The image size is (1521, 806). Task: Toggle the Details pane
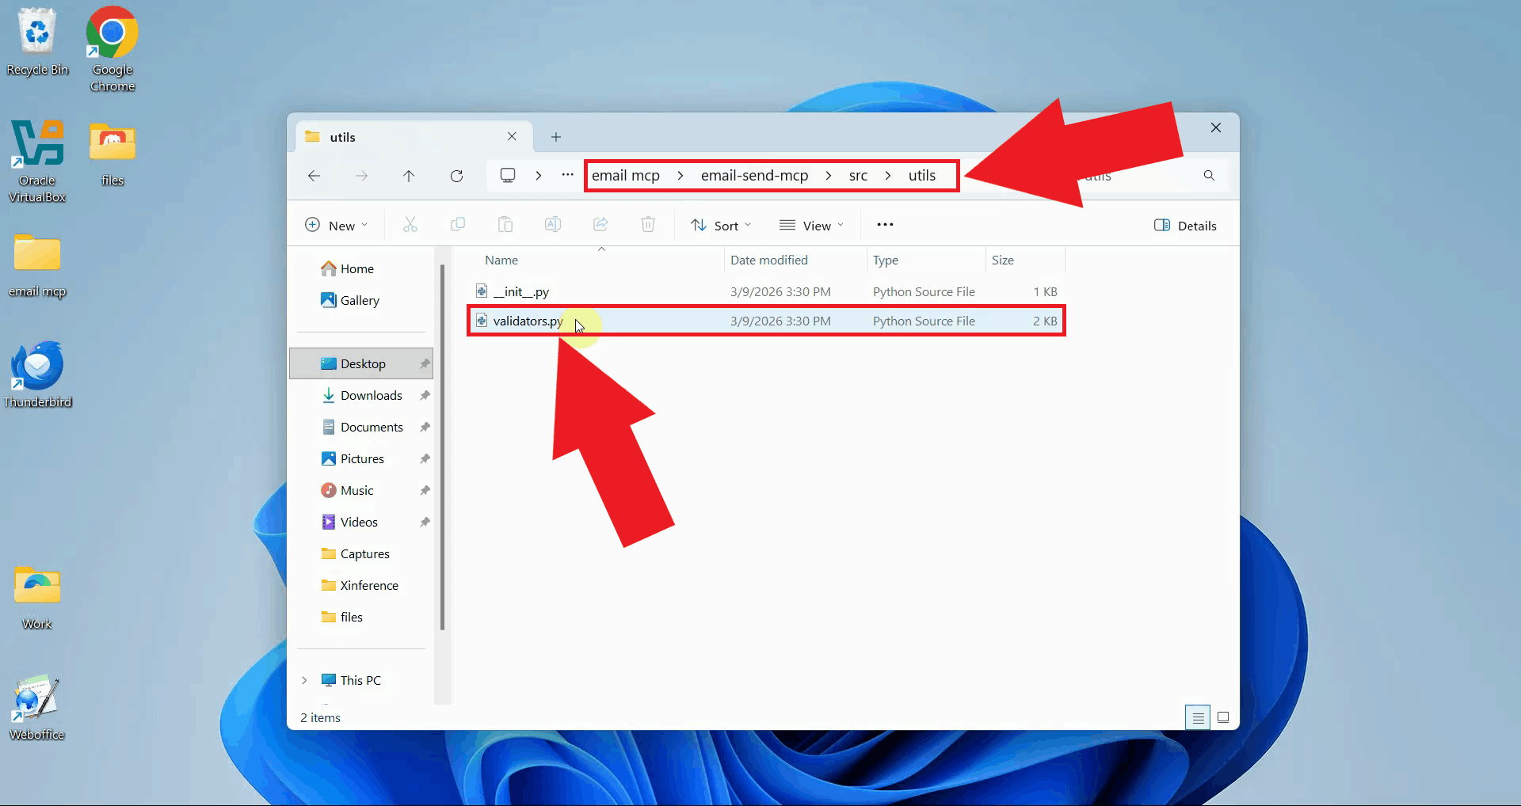point(1185,226)
